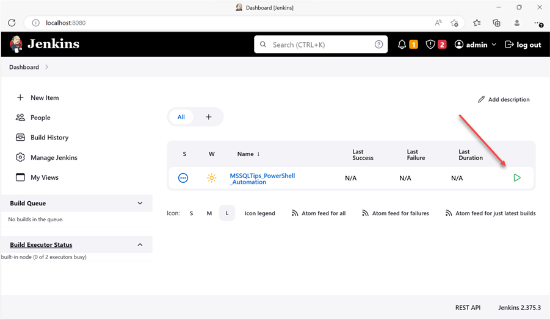Image resolution: width=550 pixels, height=320 pixels.
Task: Click the built-in node executors text
Action: 43,257
